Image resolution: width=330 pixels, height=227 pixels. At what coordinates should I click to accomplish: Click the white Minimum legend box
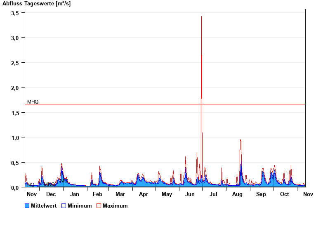(64, 206)
